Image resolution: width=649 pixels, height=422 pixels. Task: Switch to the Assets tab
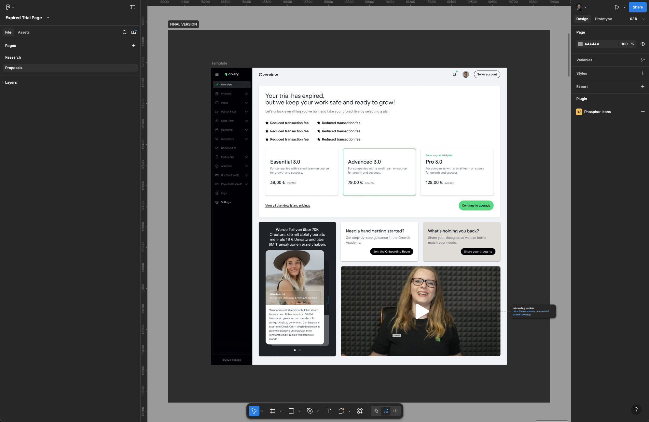(x=23, y=32)
